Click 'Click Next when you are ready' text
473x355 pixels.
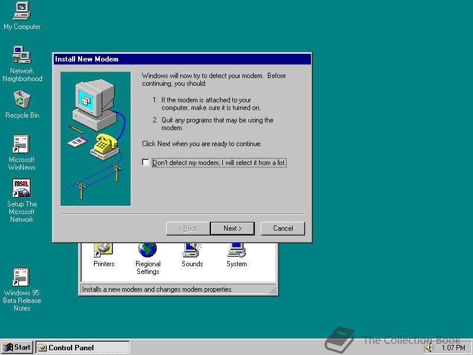[x=202, y=144]
